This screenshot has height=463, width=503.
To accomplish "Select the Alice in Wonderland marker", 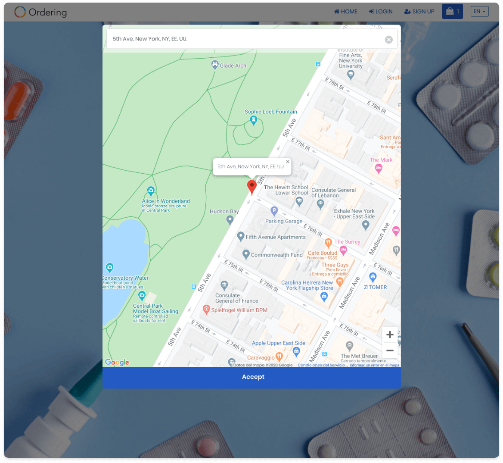I will 151,191.
